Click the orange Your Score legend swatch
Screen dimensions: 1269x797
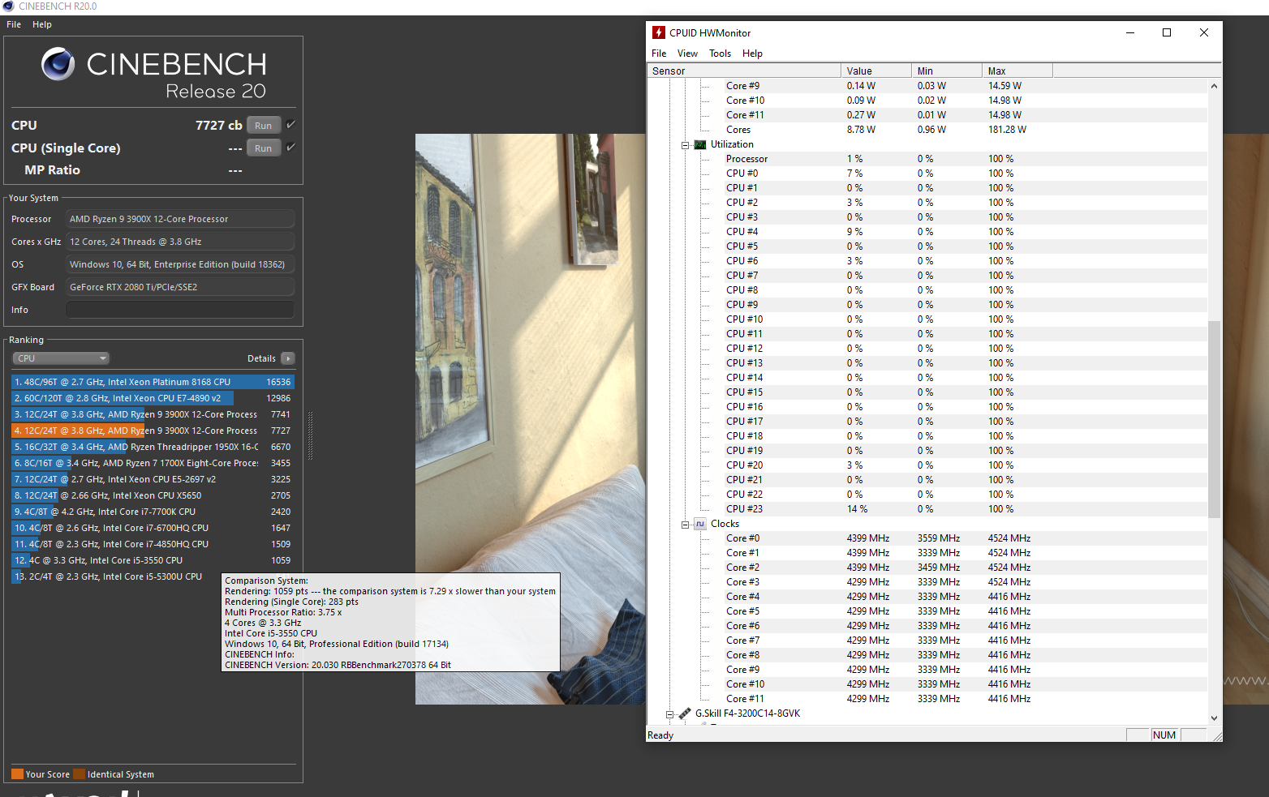tap(17, 773)
